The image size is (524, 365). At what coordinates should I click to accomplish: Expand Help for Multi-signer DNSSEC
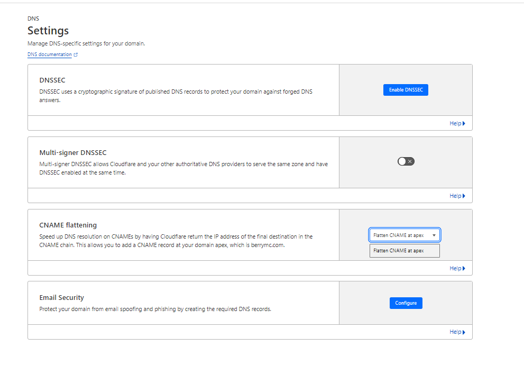[x=456, y=196]
